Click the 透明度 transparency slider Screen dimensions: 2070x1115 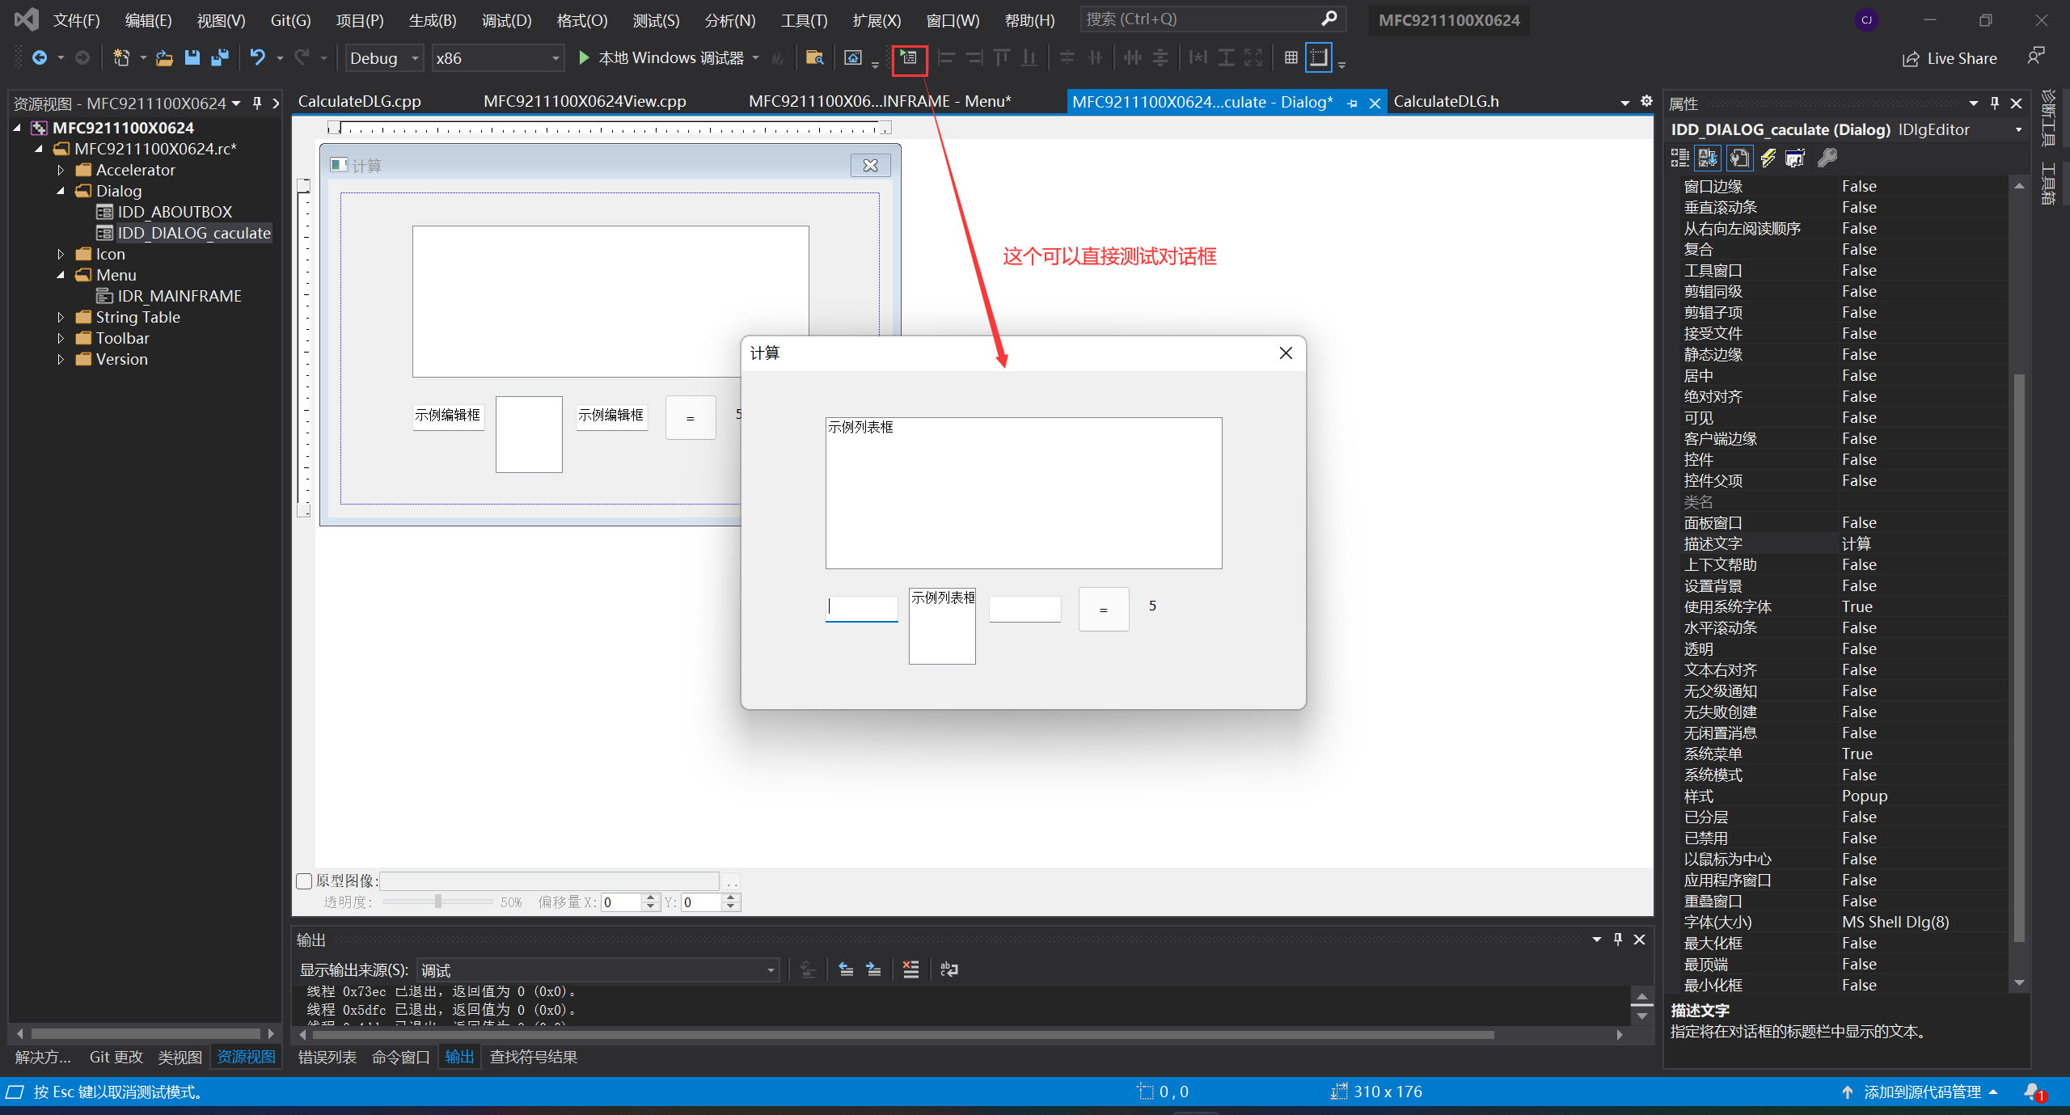[x=437, y=902]
